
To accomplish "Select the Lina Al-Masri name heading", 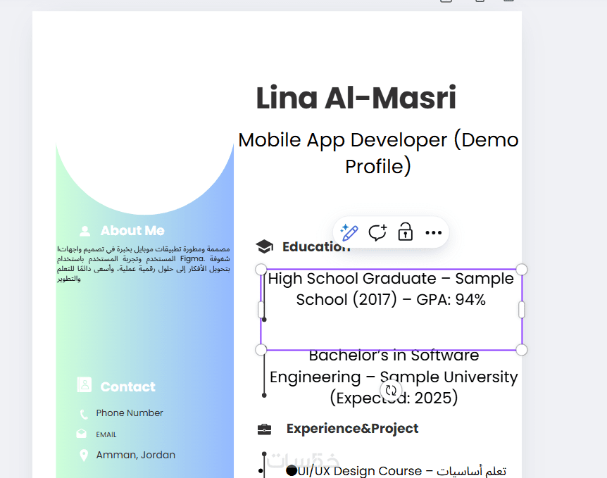I will pyautogui.click(x=356, y=99).
